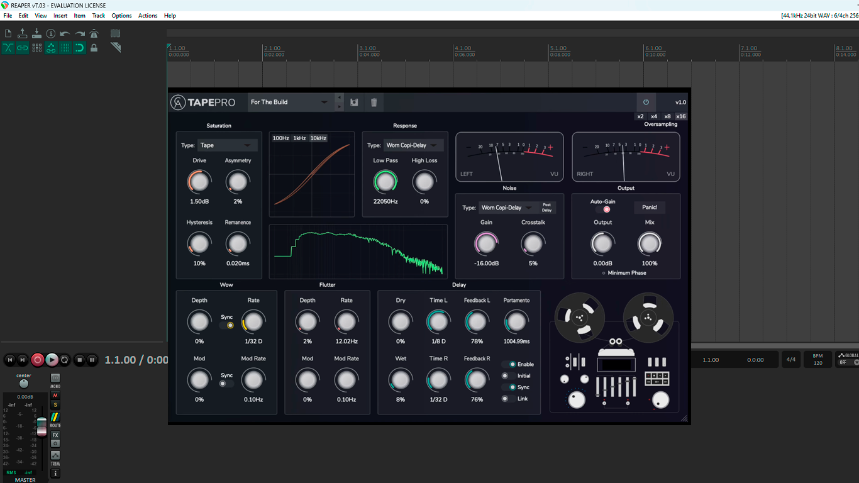Image resolution: width=859 pixels, height=483 pixels.
Task: Click the Stop transport button
Action: click(x=79, y=360)
